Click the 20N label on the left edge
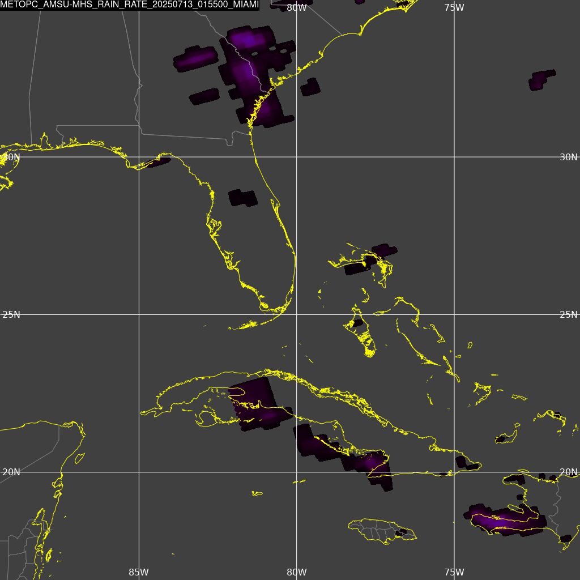 click(x=11, y=472)
